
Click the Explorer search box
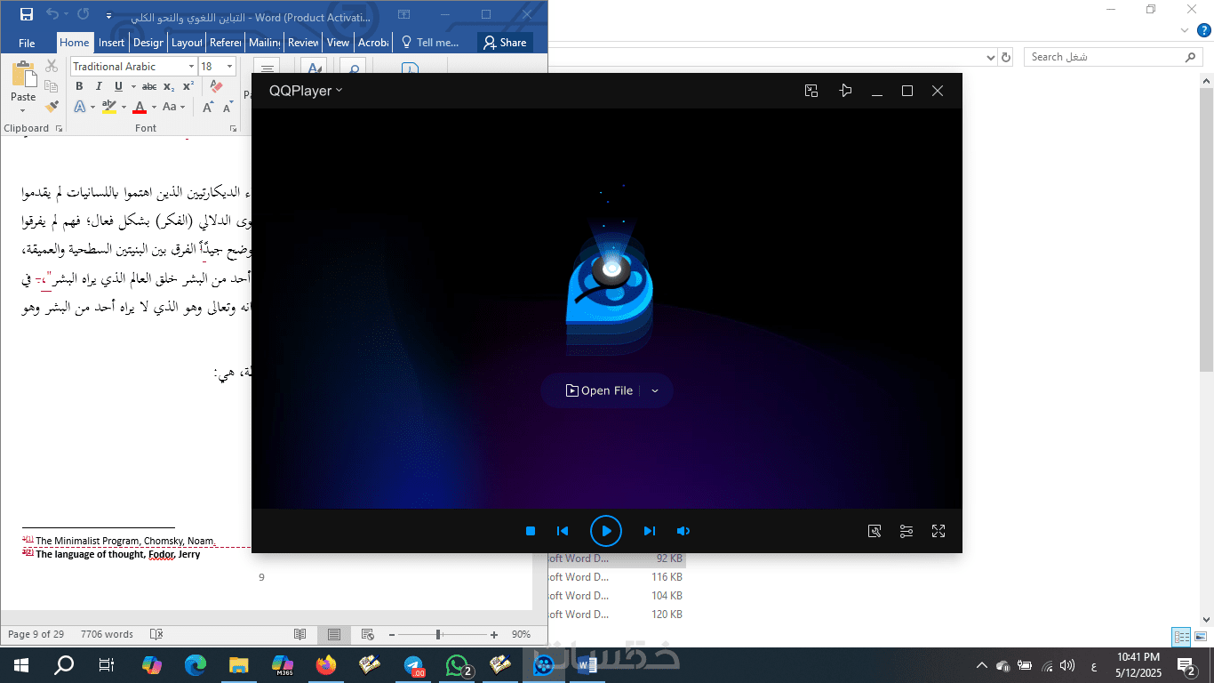(x=1114, y=57)
